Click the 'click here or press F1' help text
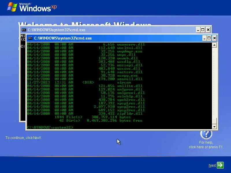Image resolution: width=231 pixels, height=173 pixels. click(206, 147)
